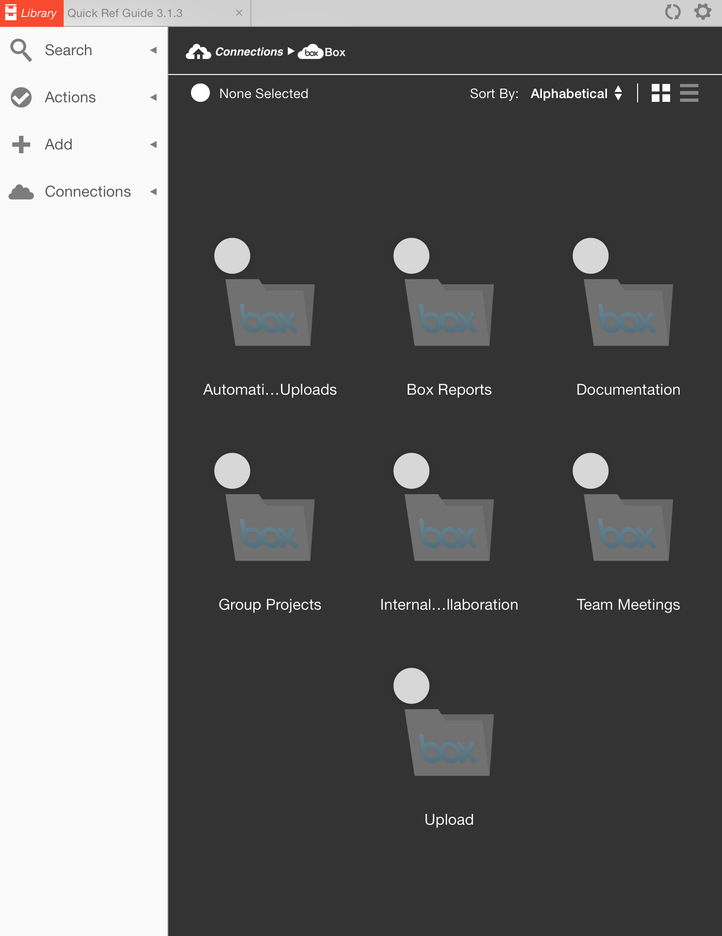The width and height of the screenshot is (722, 936).
Task: Expand the Connections sidebar arrow
Action: 153,191
